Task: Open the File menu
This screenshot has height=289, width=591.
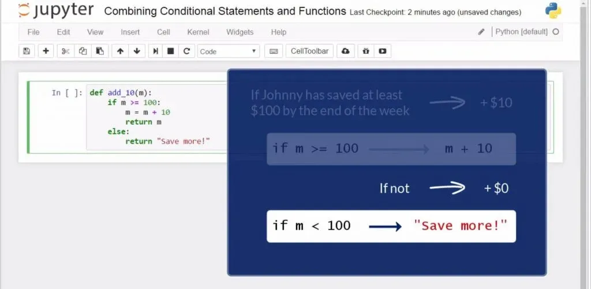Action: [x=33, y=32]
